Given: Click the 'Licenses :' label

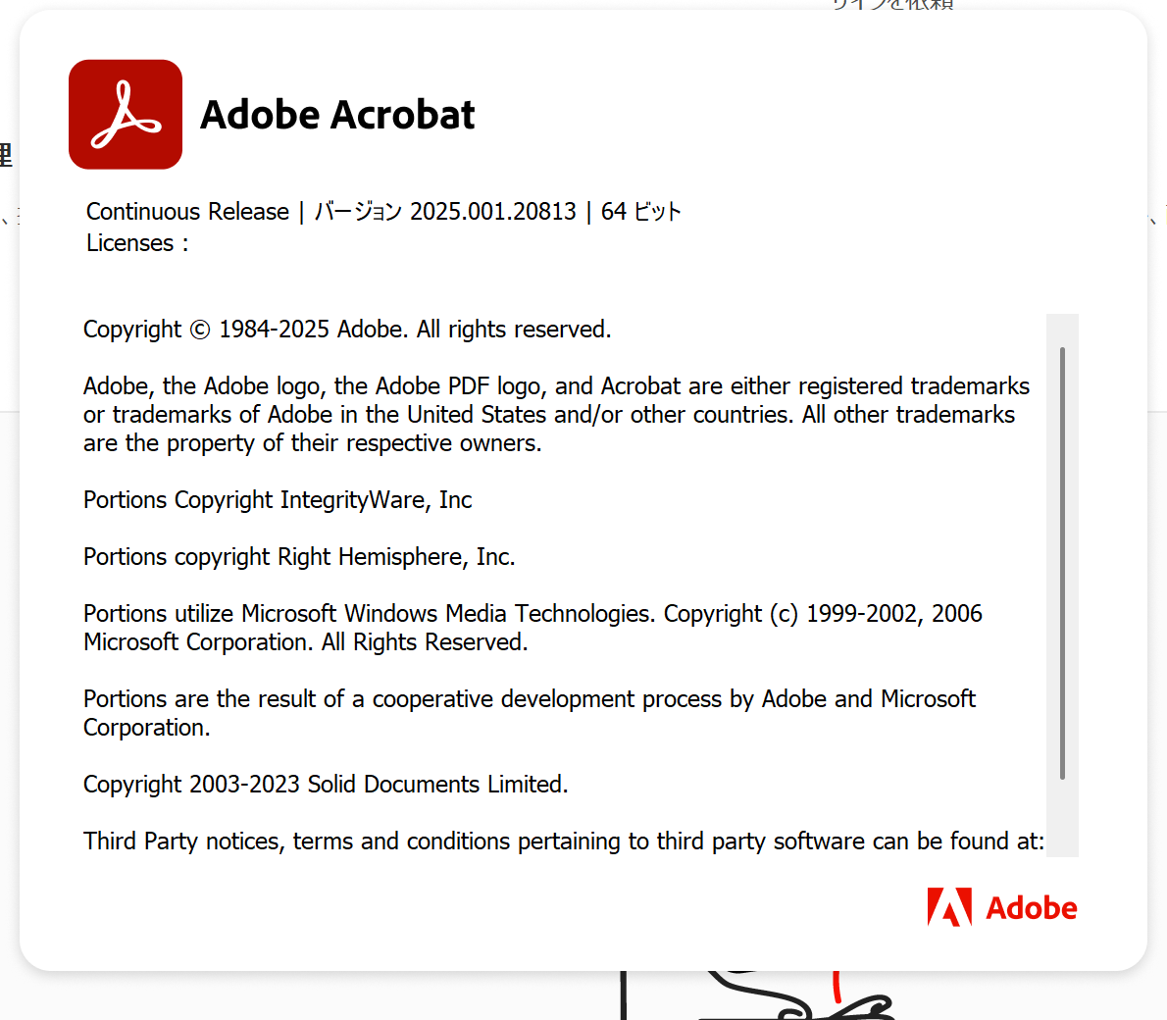Looking at the screenshot, I should tap(136, 243).
